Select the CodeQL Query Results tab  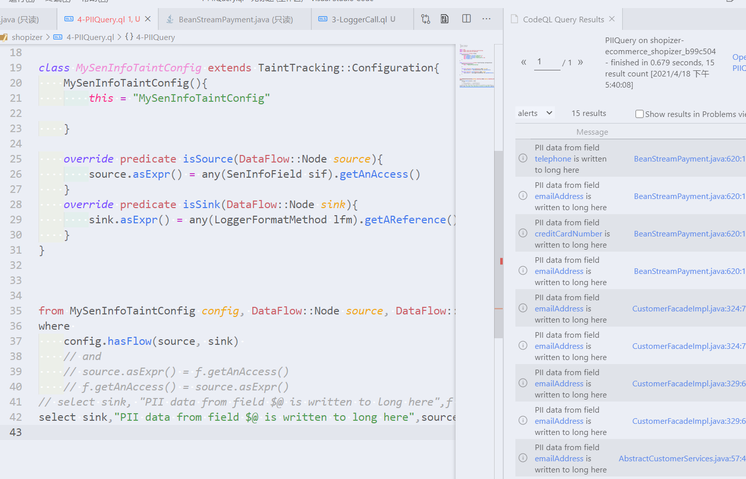point(563,19)
